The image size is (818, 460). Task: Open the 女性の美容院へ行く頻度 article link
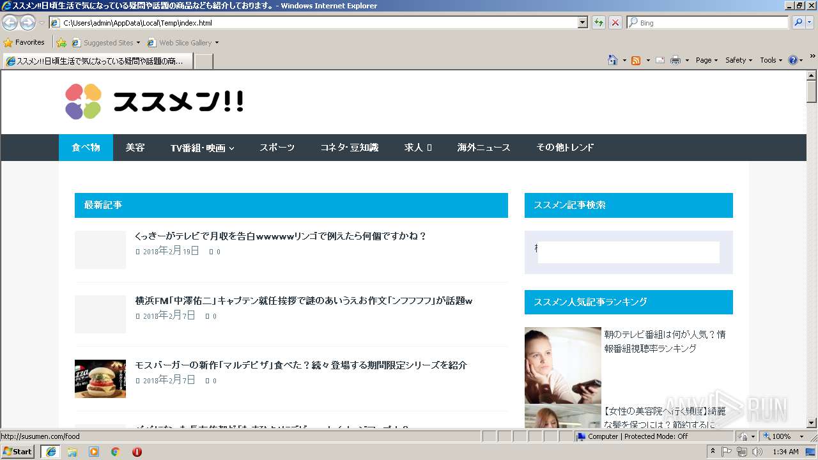(665, 418)
